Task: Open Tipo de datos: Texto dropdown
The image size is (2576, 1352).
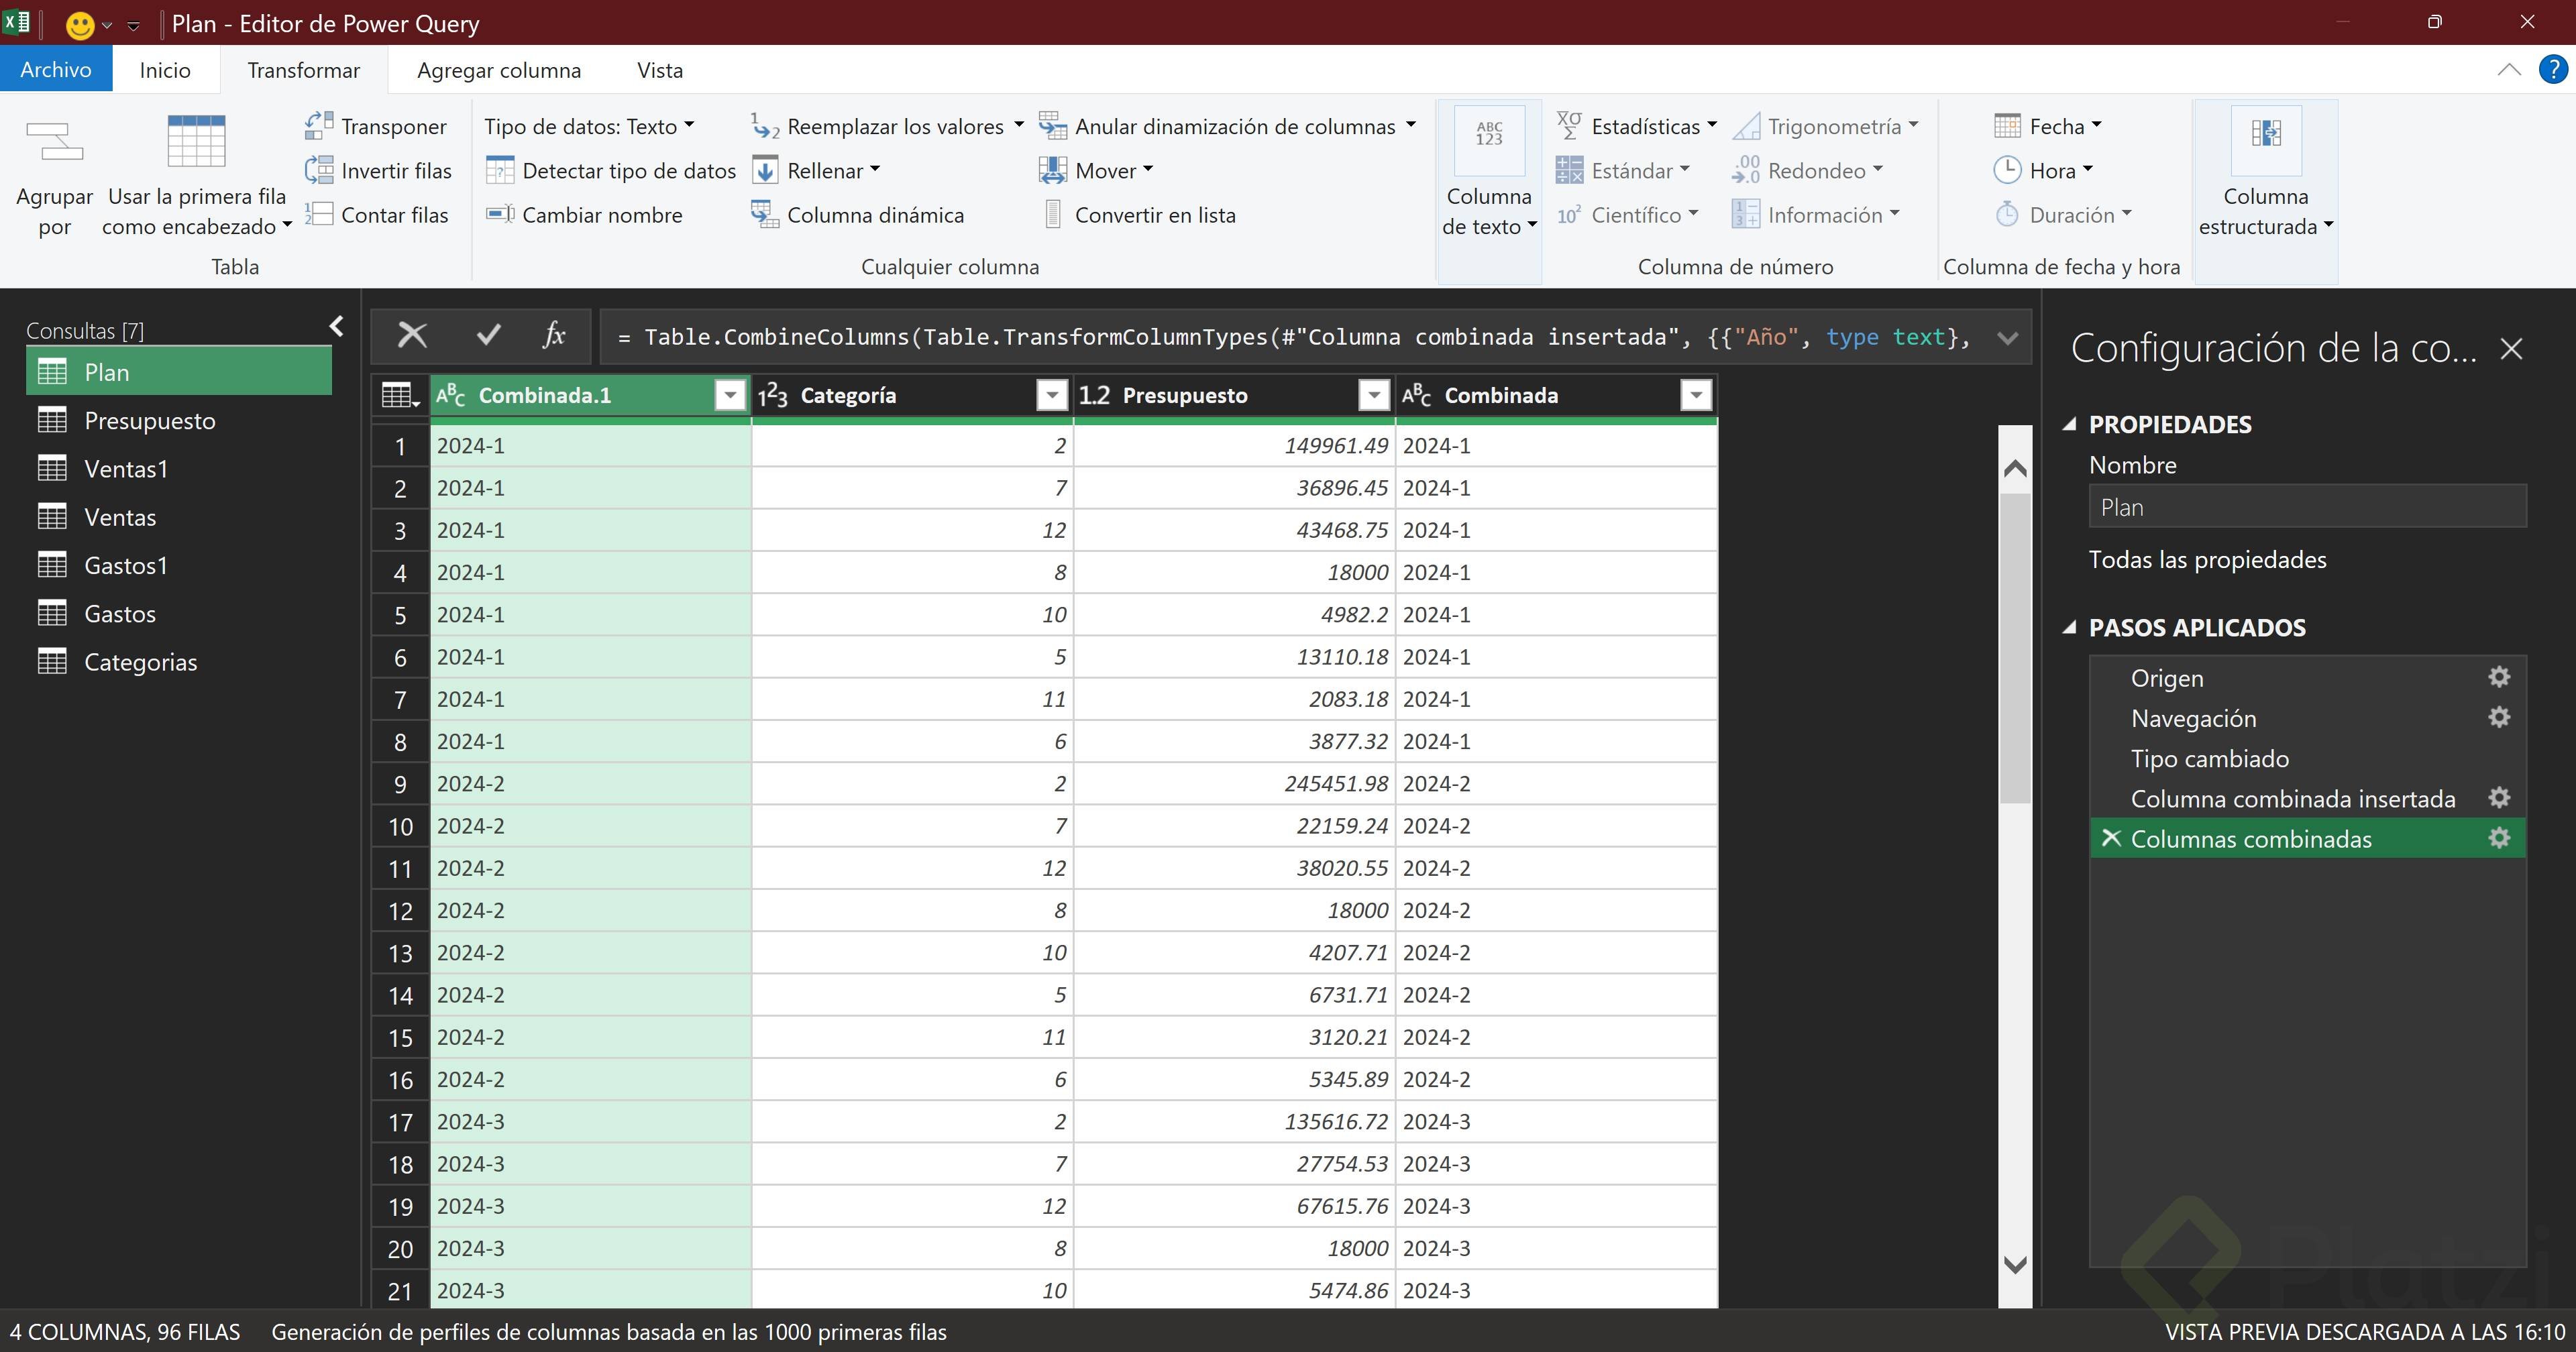Action: tap(589, 126)
